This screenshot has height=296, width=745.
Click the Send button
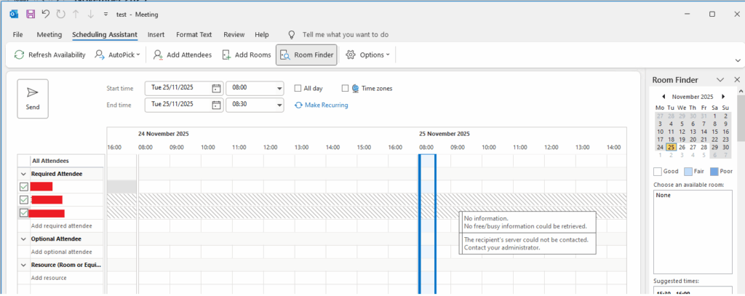pyautogui.click(x=33, y=98)
